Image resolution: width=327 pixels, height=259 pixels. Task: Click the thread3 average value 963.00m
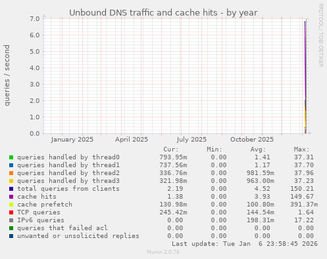coord(261,181)
